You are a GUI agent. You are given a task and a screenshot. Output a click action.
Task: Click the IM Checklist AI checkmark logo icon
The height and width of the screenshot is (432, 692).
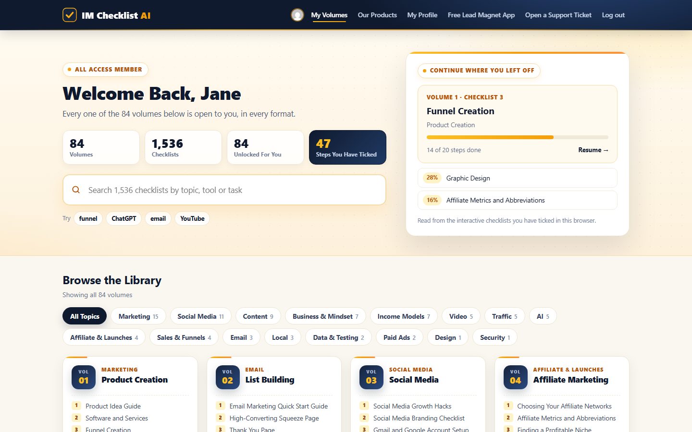[x=70, y=15]
